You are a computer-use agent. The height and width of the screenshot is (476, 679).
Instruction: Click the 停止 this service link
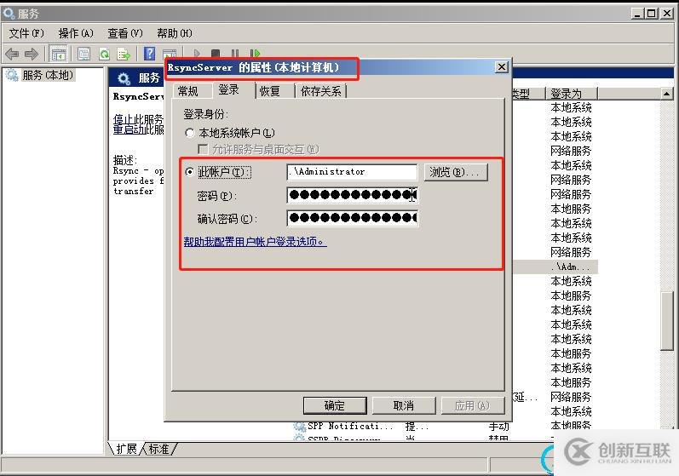coord(123,119)
